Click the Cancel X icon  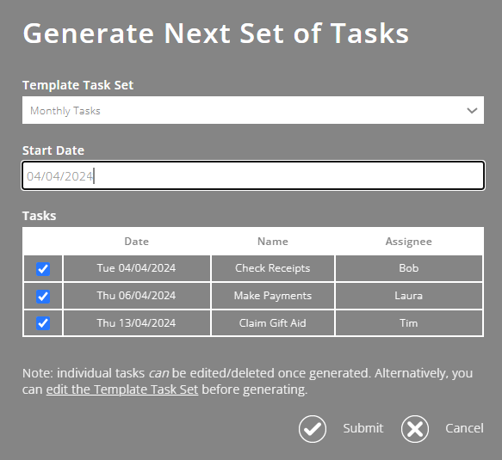[x=414, y=429]
